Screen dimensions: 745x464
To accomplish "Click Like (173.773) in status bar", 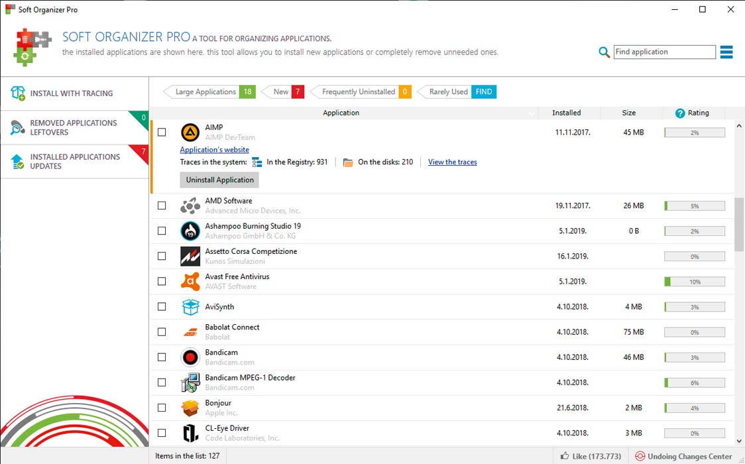I will [x=591, y=456].
